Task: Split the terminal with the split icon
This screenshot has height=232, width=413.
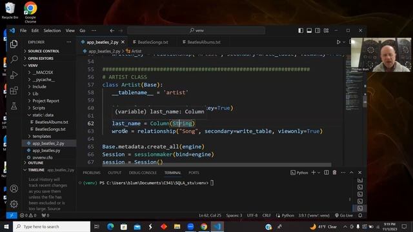Action: (x=327, y=173)
